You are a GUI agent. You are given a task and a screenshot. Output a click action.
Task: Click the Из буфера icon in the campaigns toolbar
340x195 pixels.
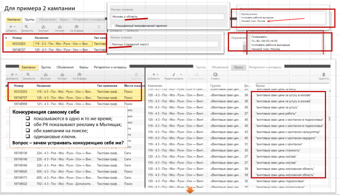point(79,75)
